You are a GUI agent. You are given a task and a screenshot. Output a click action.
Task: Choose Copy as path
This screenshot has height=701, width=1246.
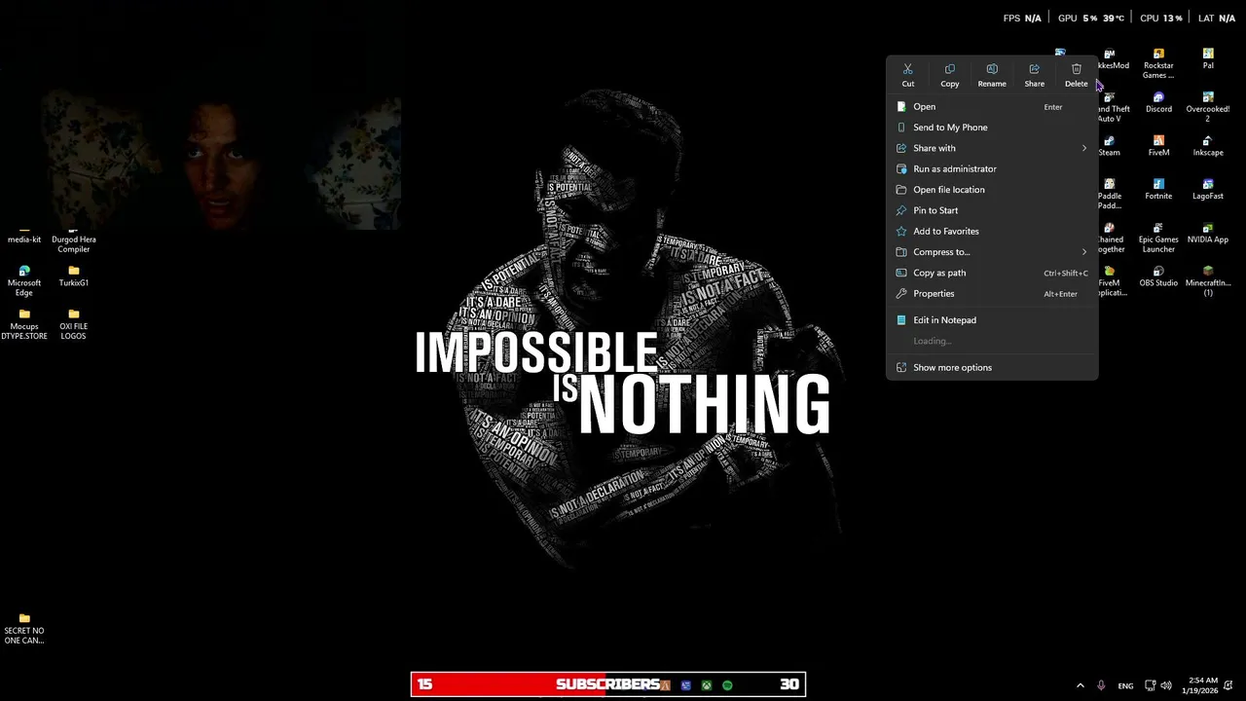992,273
